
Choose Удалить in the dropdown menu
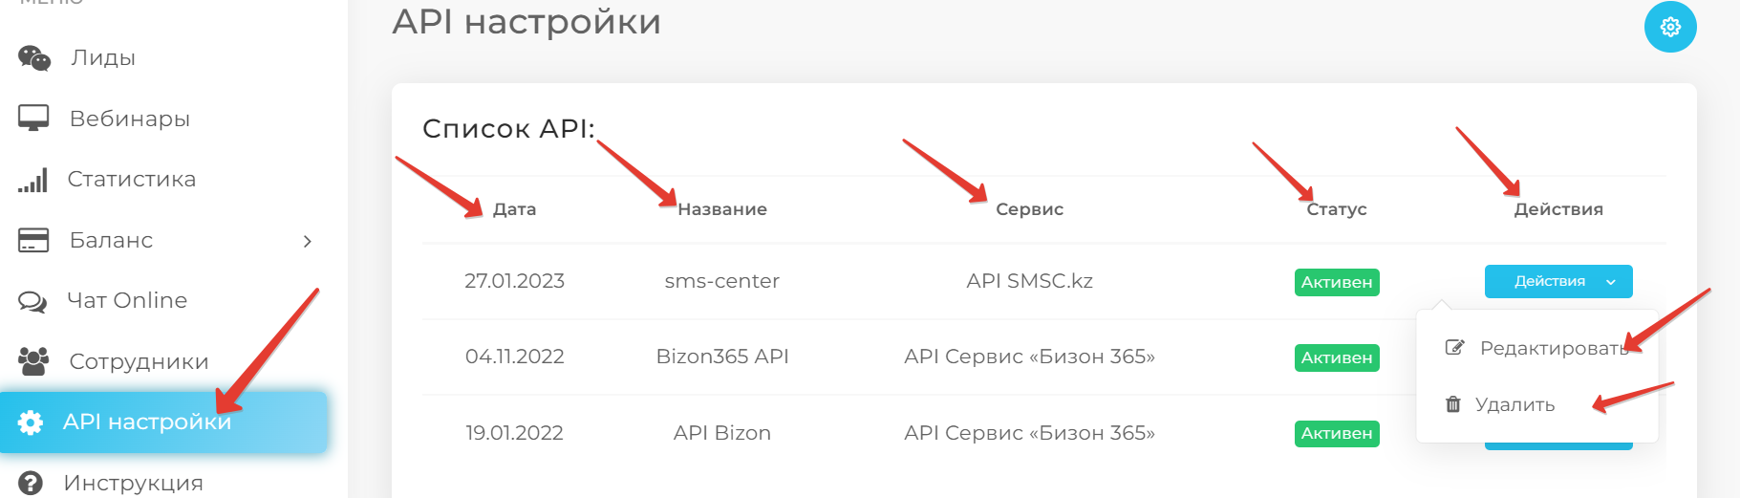pos(1514,404)
